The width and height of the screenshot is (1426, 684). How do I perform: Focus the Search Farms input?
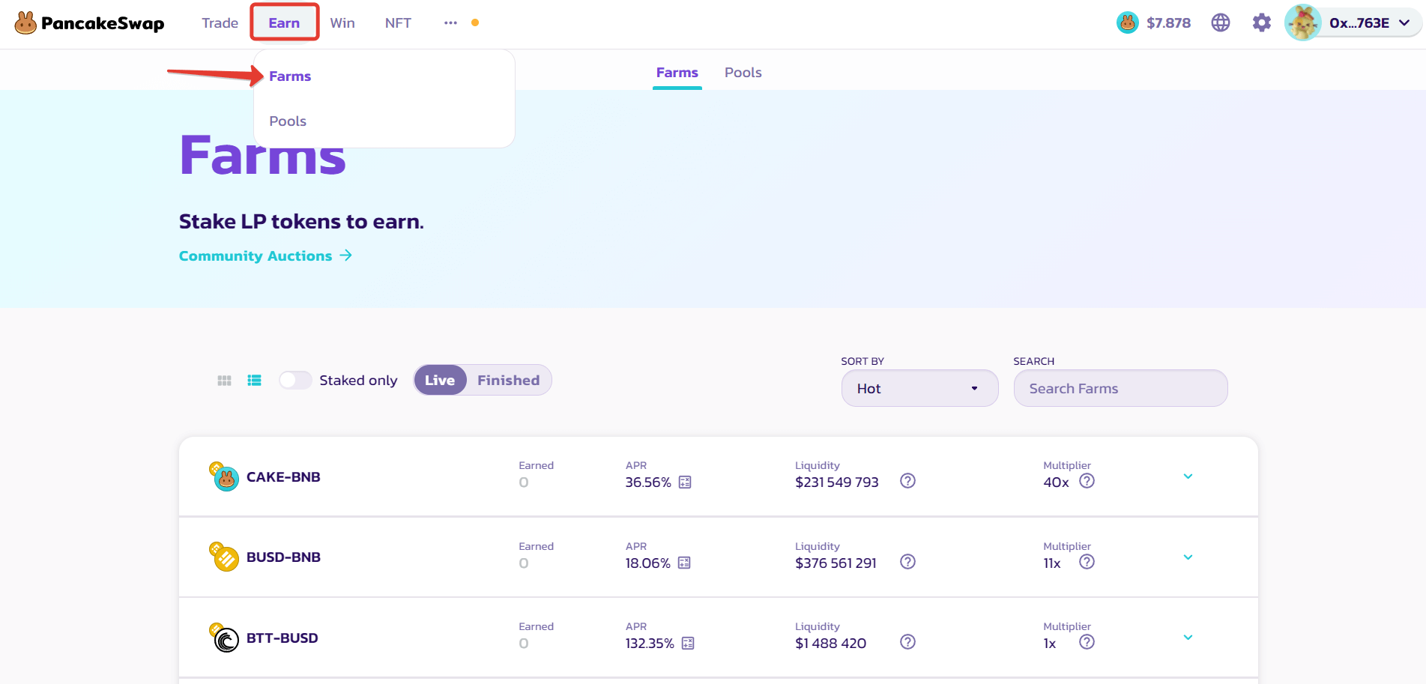(1120, 388)
